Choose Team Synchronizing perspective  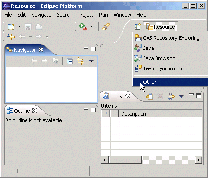pyautogui.click(x=170, y=68)
